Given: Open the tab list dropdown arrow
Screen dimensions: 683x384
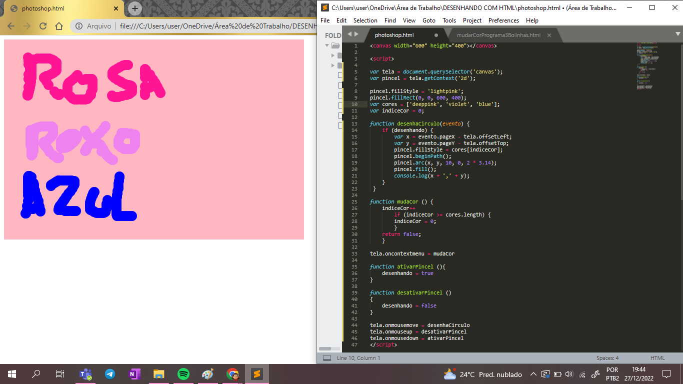Looking at the screenshot, I should [677, 34].
